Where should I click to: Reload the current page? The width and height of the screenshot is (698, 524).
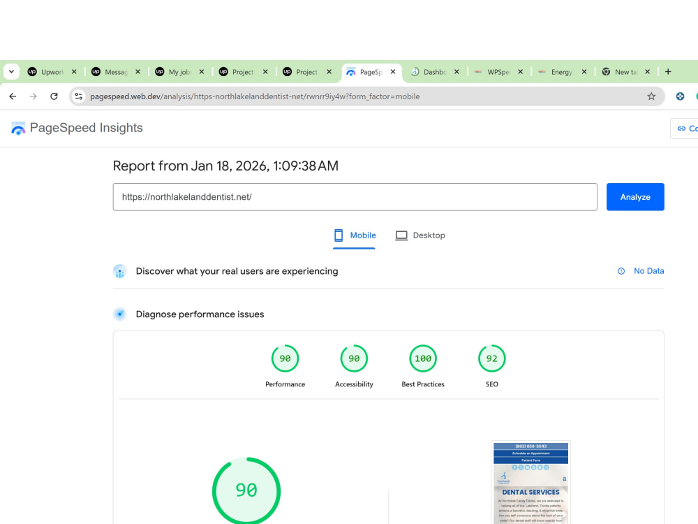(54, 96)
